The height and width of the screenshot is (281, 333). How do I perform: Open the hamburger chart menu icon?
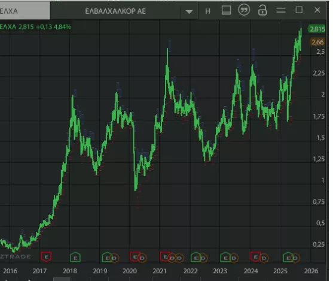pyautogui.click(x=281, y=10)
